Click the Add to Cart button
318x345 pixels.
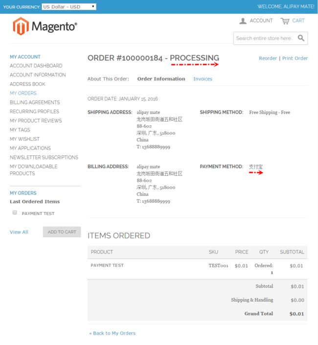click(62, 232)
